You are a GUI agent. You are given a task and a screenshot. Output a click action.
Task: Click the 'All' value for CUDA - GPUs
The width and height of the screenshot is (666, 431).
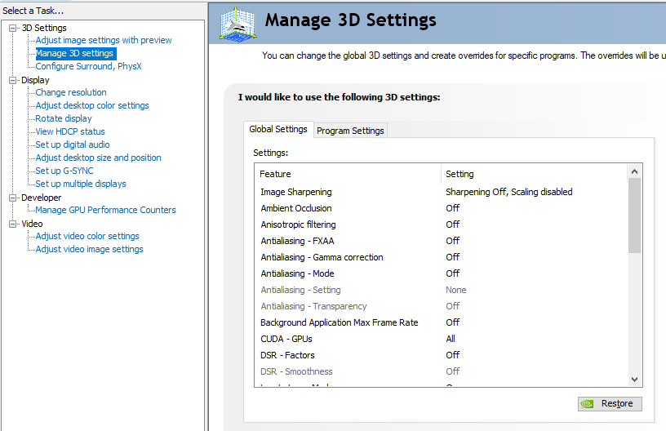click(451, 339)
